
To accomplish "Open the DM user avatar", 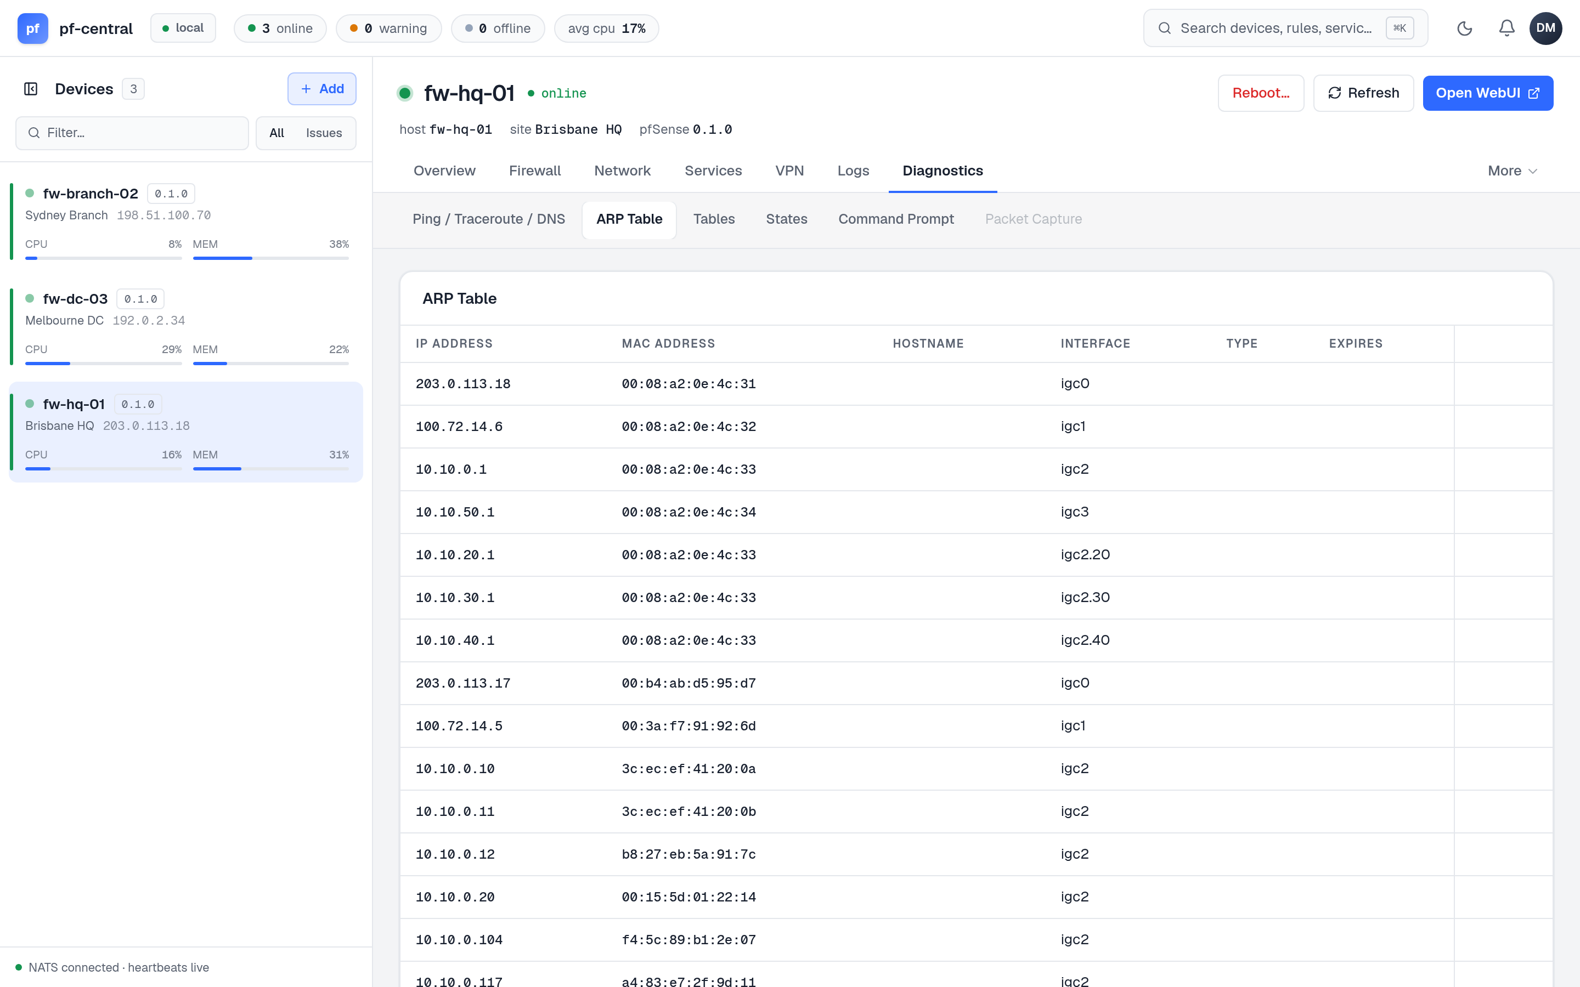I will pos(1545,28).
